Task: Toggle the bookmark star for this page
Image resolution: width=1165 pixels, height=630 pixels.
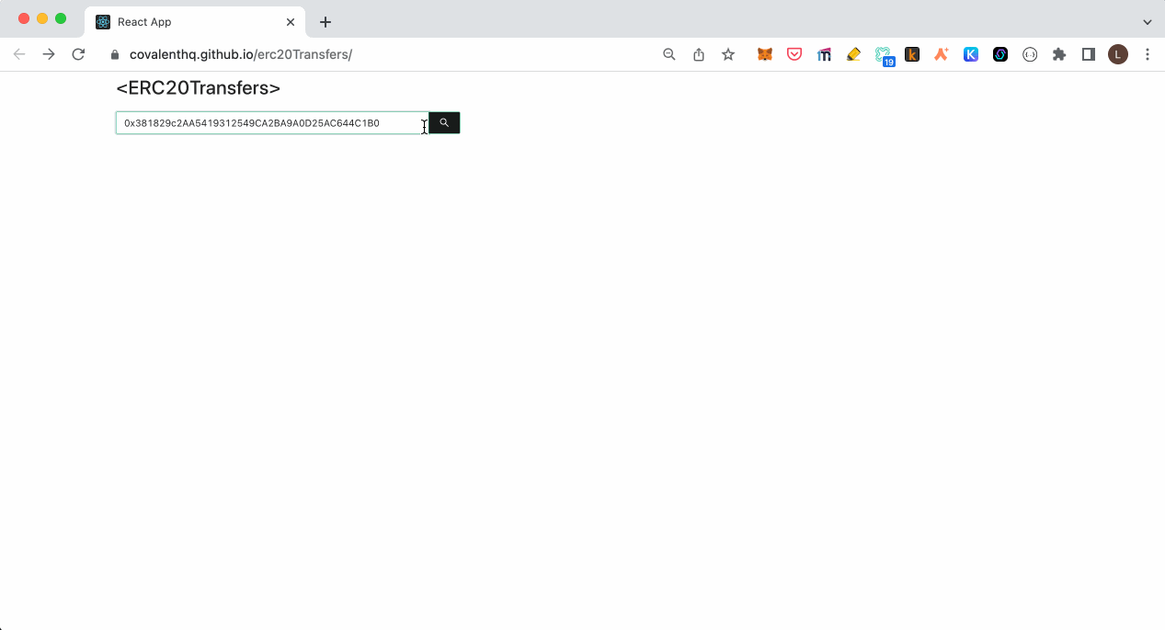Action: coord(727,54)
